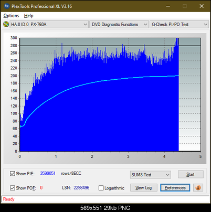Click the orange info icon button

click(x=198, y=188)
